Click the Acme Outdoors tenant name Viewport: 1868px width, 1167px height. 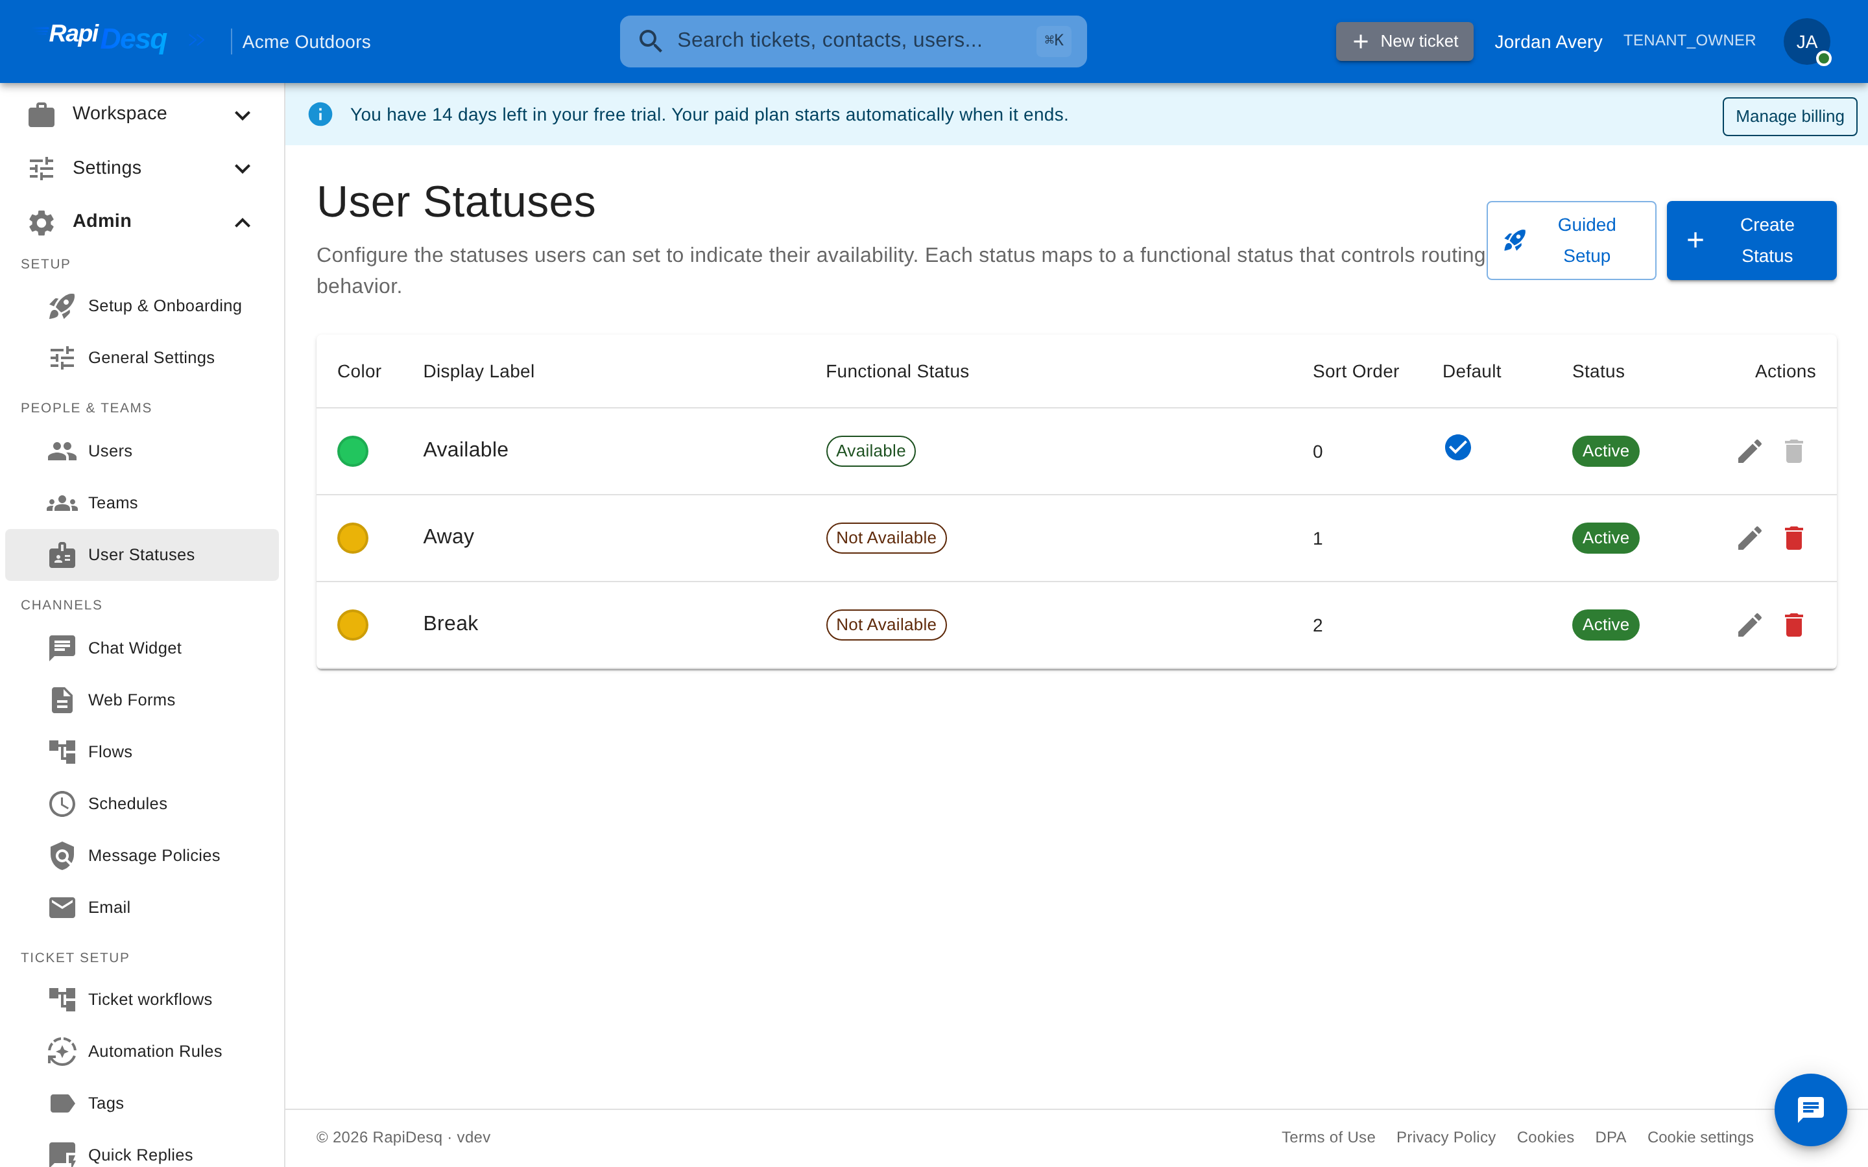(x=306, y=41)
